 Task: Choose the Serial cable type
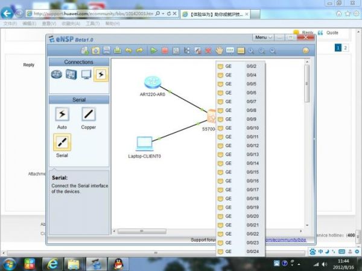62,142
